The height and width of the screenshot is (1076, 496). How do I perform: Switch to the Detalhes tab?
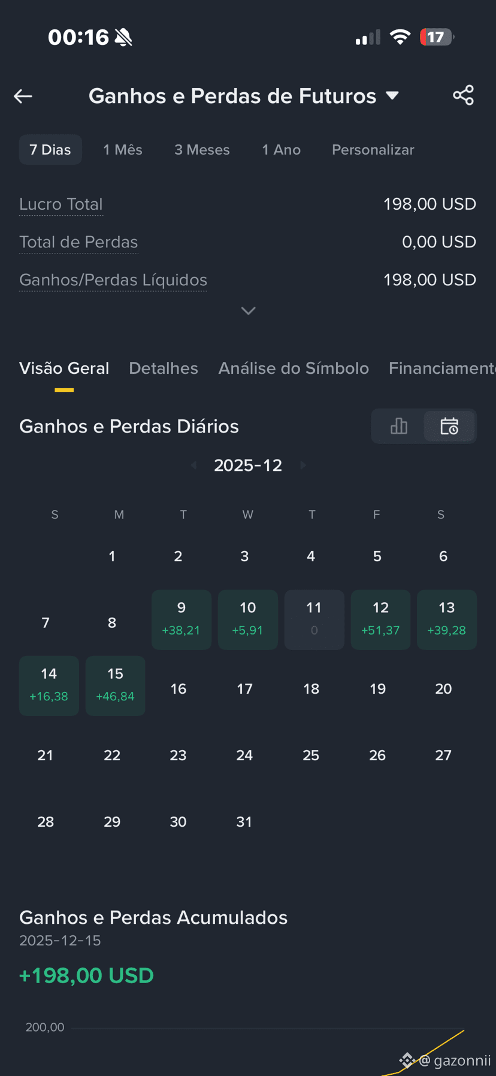pos(164,368)
